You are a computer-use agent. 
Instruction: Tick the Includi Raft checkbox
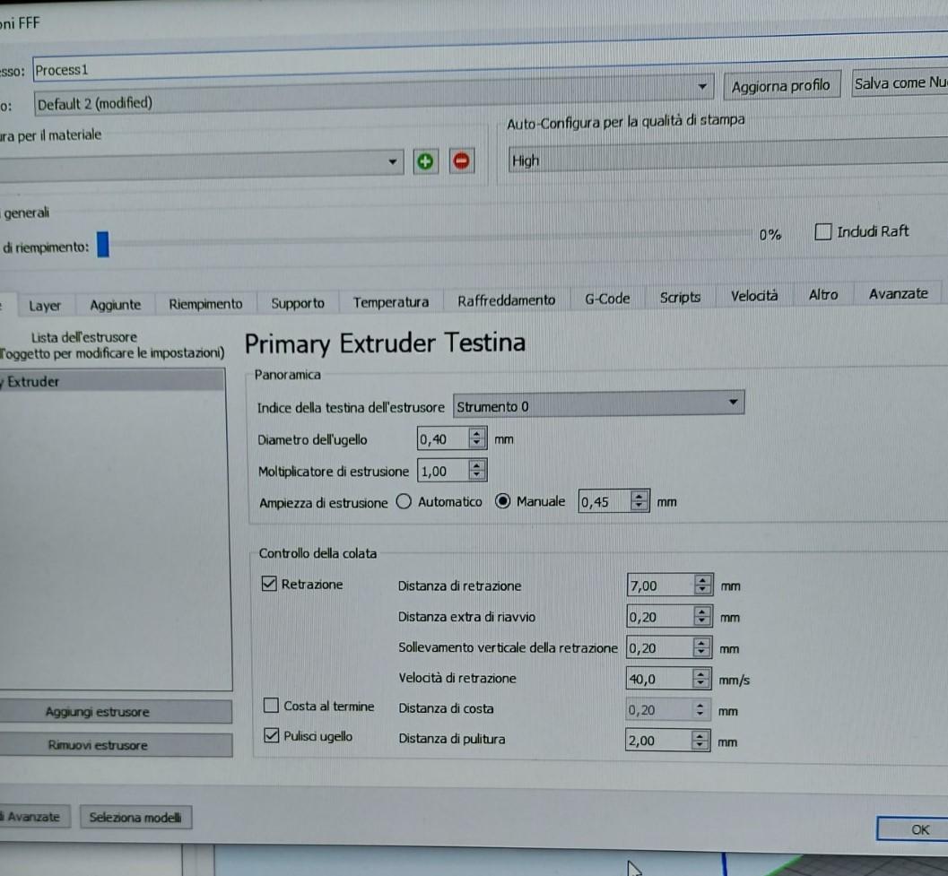pos(822,232)
